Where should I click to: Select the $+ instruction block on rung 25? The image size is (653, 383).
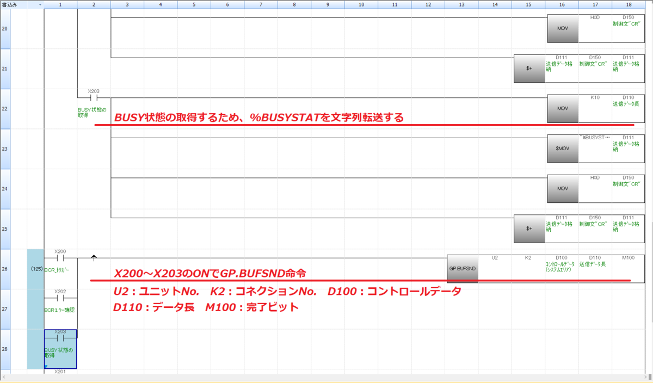pos(529,228)
